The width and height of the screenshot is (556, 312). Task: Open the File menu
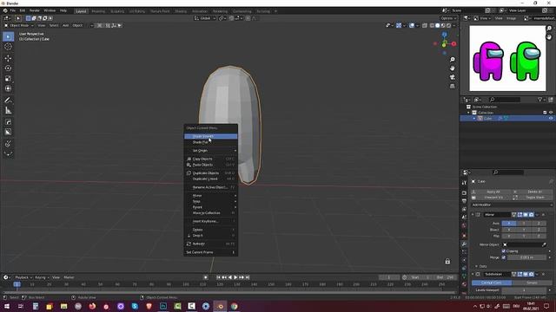[x=13, y=10]
